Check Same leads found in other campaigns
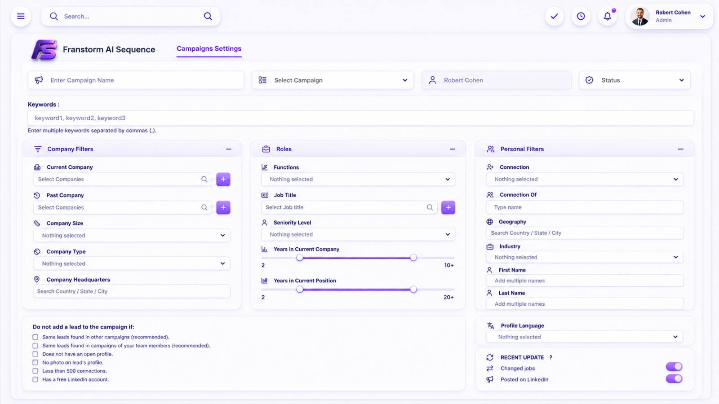The height and width of the screenshot is (404, 719). [x=35, y=337]
